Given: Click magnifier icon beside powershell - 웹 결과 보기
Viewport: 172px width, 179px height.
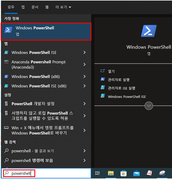Looking at the screenshot, I should [6, 151].
